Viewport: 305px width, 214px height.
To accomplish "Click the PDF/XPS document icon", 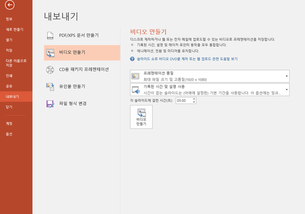I will click(50, 35).
